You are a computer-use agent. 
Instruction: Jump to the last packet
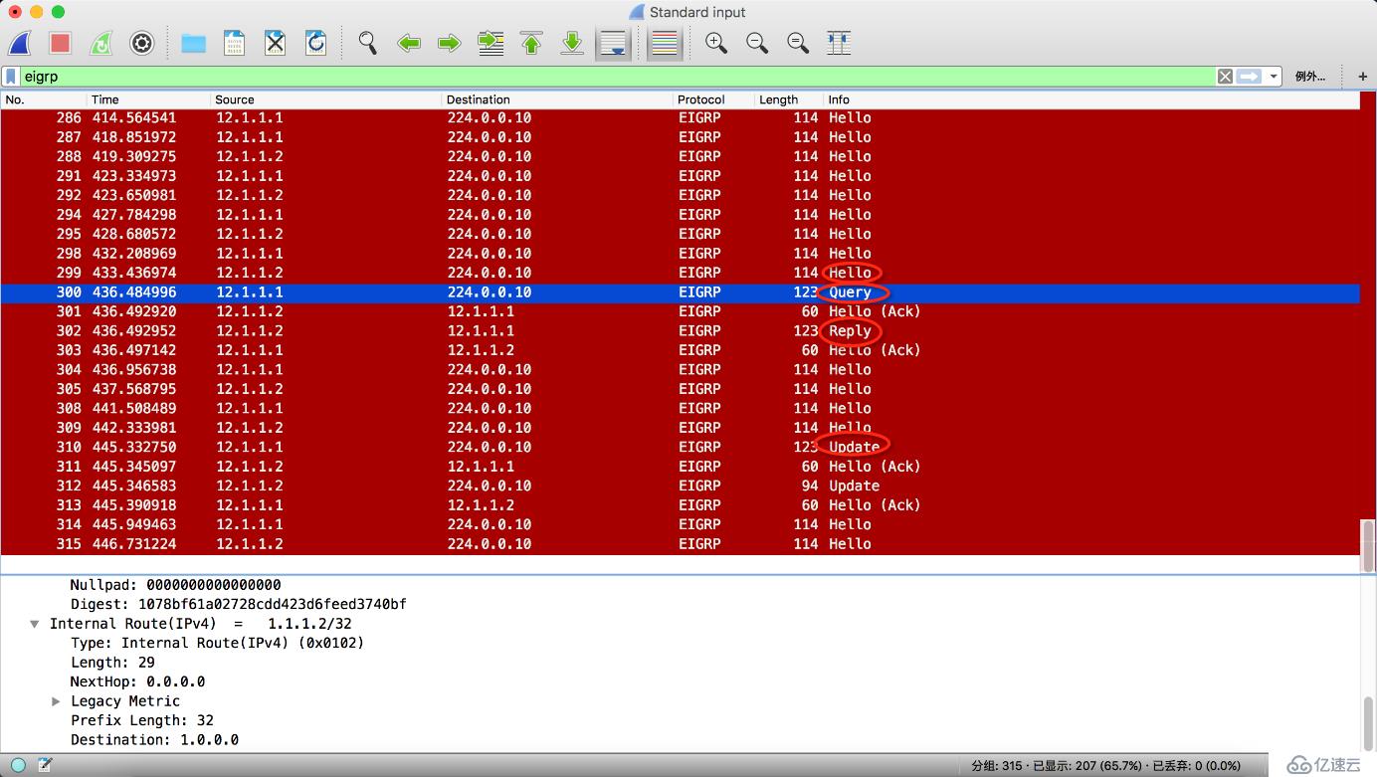point(572,43)
